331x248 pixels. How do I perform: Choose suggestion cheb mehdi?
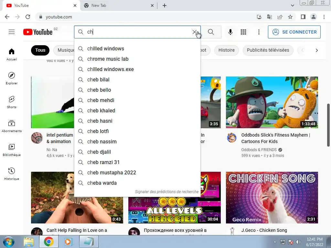tap(137, 100)
